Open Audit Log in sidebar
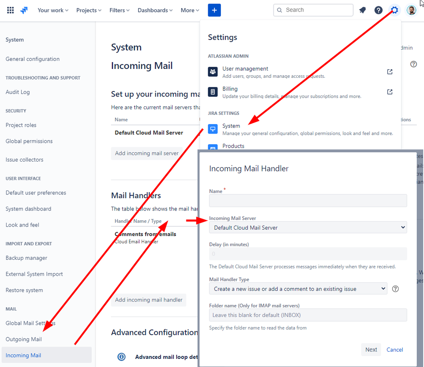The image size is (424, 367). 17,92
